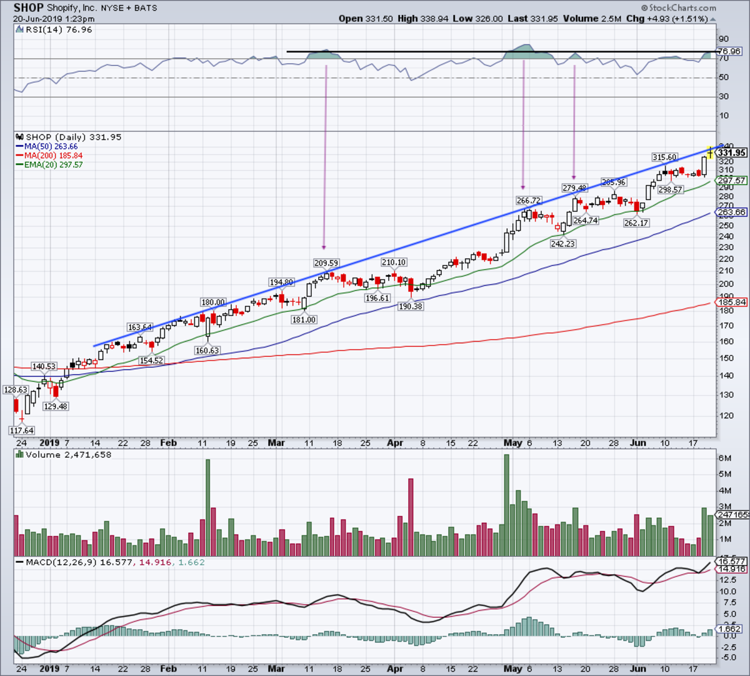
Task: Click the 154.52 swing low label
Action: (x=151, y=361)
